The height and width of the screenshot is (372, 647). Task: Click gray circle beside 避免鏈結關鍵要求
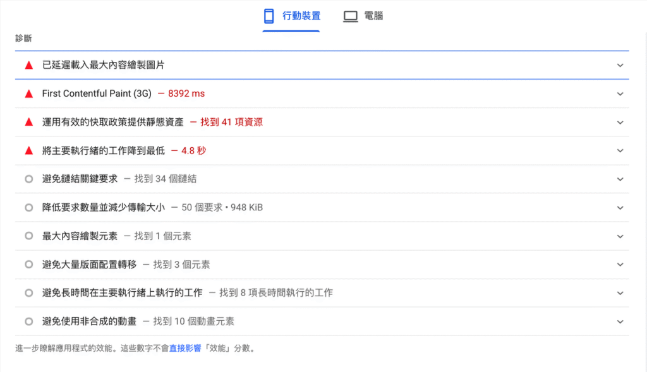pos(29,179)
